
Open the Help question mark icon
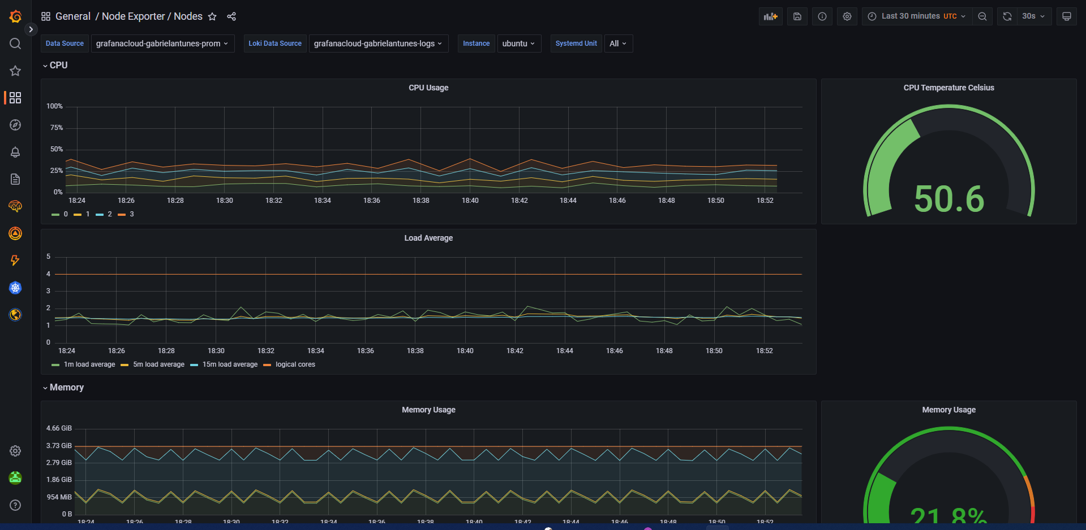point(15,505)
